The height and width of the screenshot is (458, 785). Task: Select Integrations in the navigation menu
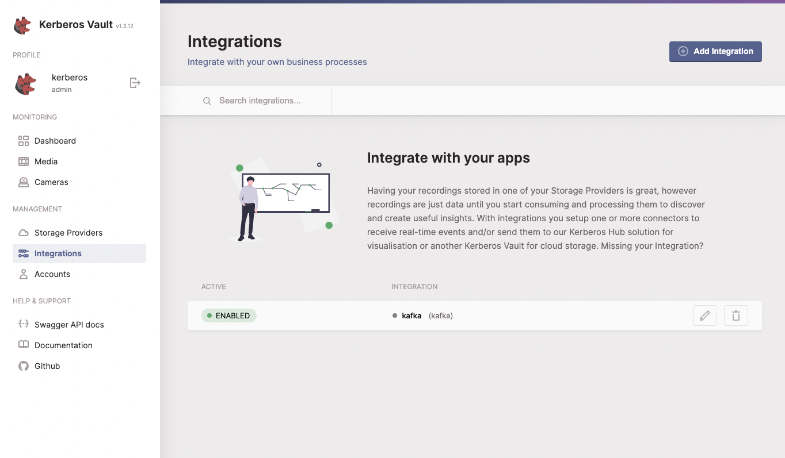point(57,253)
